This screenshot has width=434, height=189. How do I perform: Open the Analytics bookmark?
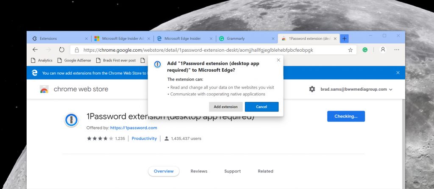tap(42, 60)
